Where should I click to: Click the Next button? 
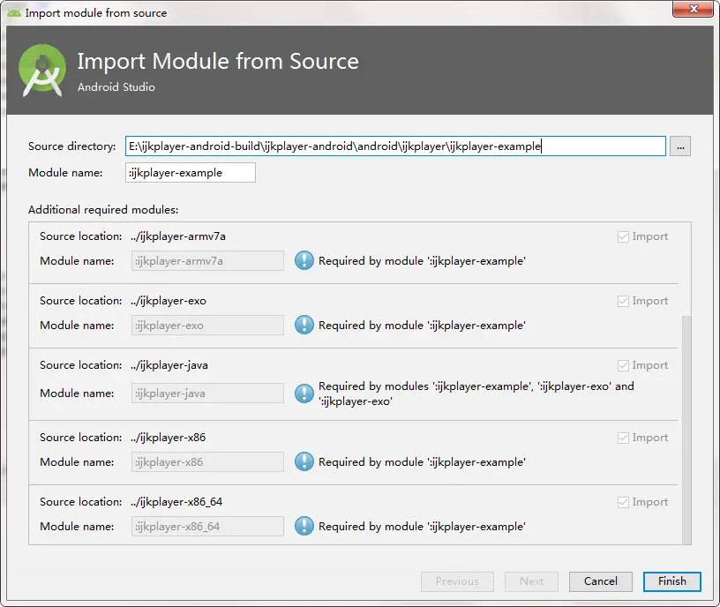coord(531,581)
